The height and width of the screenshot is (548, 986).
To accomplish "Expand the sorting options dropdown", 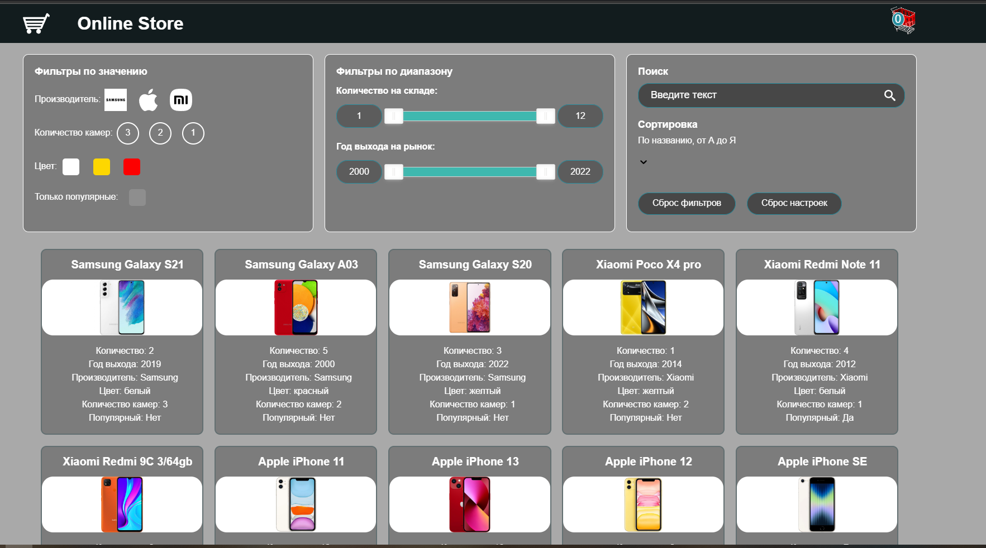I will (x=643, y=162).
